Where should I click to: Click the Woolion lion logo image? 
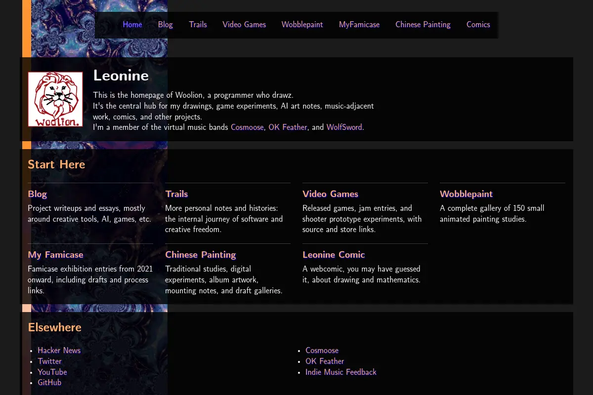(x=55, y=99)
